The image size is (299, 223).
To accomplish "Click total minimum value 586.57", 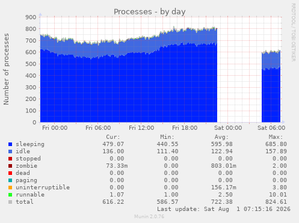I will (167, 202).
